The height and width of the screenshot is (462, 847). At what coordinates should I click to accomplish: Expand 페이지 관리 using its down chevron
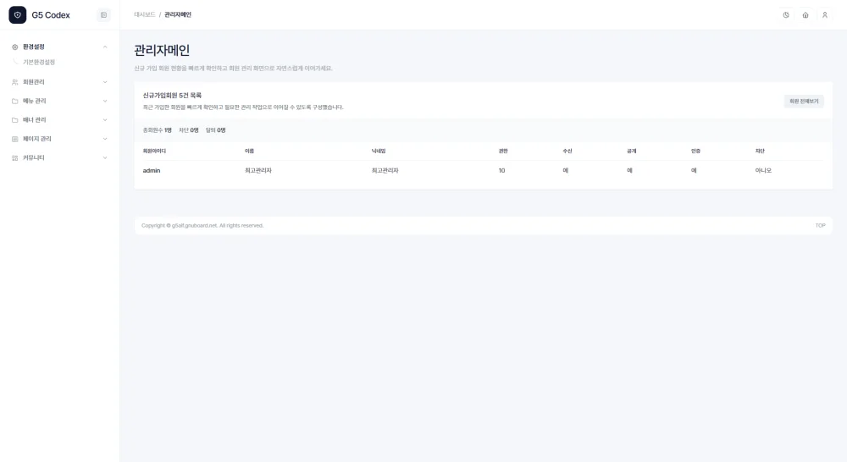tap(105, 139)
